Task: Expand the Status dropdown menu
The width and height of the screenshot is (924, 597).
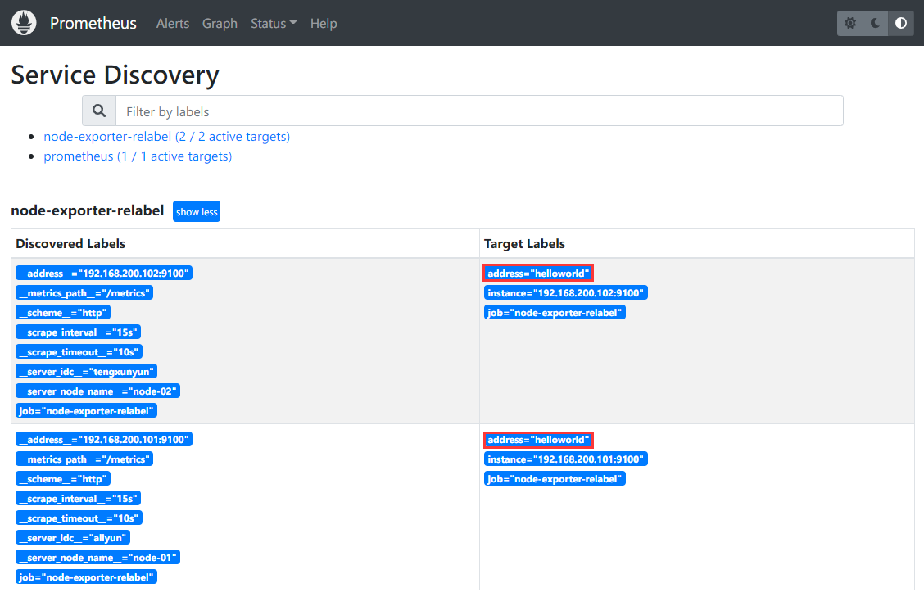Action: (274, 24)
